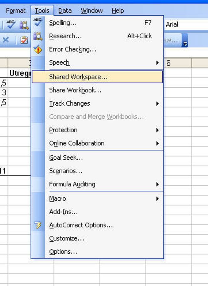This screenshot has height=286, width=208.
Task: Click the AutoCorrect Options lightning icon
Action: point(38,225)
